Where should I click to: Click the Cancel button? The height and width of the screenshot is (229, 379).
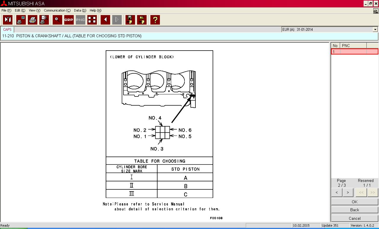click(354, 218)
